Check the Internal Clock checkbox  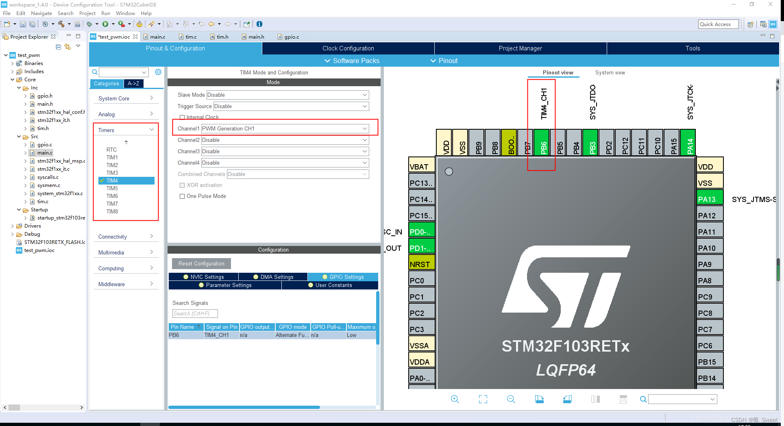[x=183, y=117]
